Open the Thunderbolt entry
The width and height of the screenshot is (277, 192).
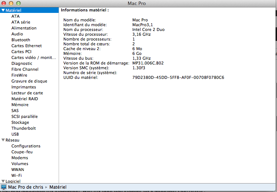(x=24, y=128)
